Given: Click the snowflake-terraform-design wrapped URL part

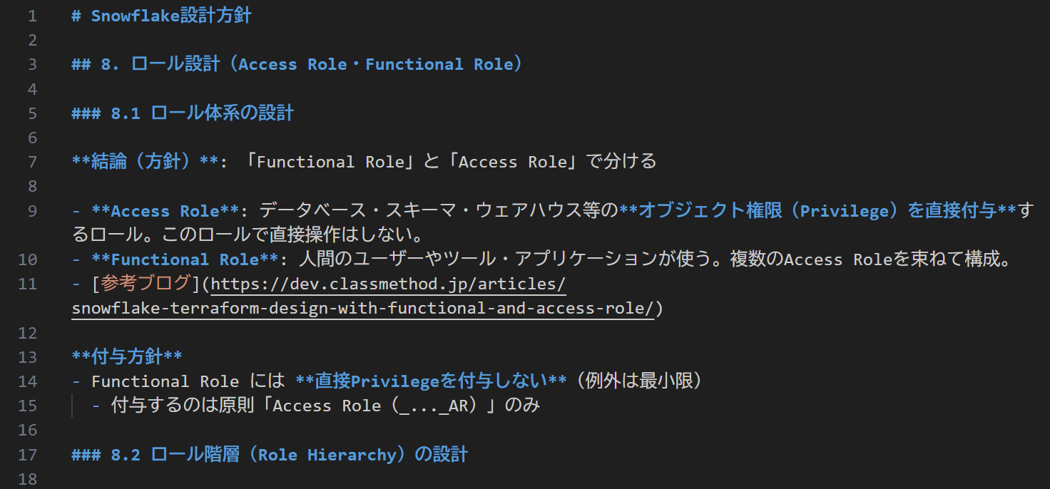Looking at the screenshot, I should pyautogui.click(x=362, y=309).
